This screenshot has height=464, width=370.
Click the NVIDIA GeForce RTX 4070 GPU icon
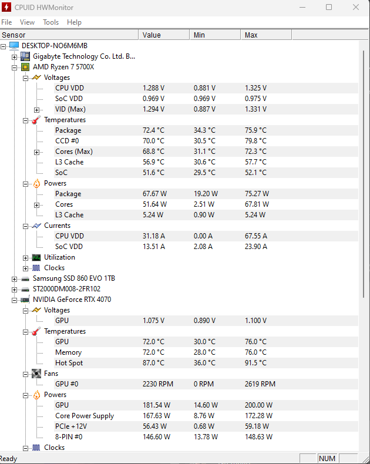coord(25,300)
